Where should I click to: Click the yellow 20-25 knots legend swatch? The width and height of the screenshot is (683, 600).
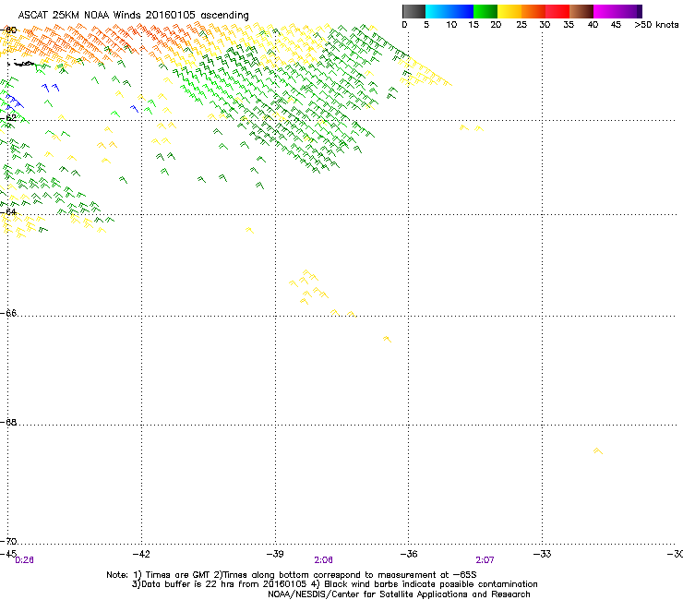coord(509,11)
